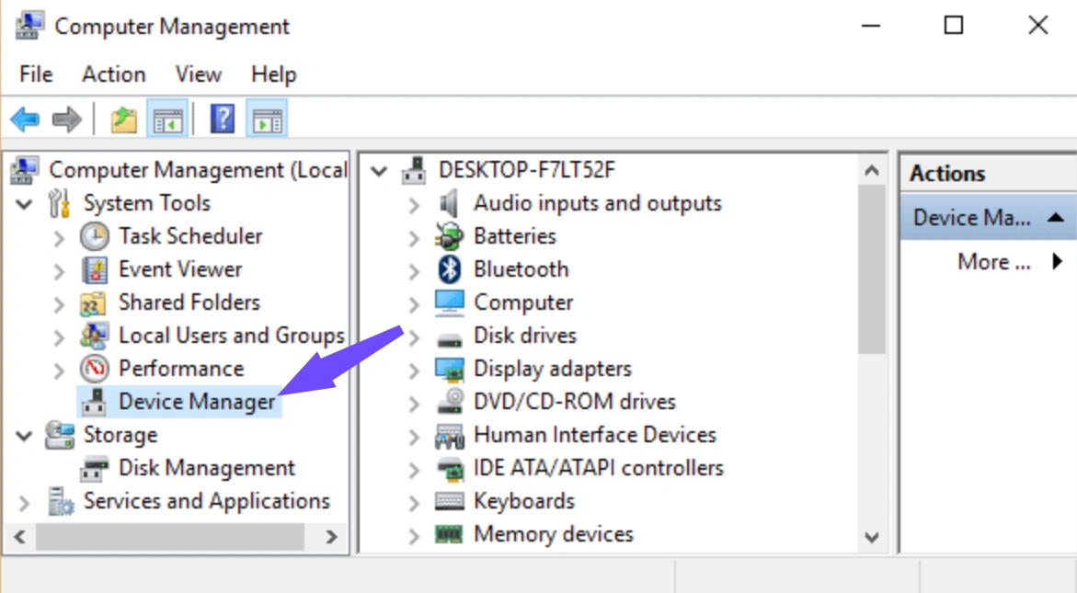Open the Action menu
1077x593 pixels.
[x=113, y=74]
